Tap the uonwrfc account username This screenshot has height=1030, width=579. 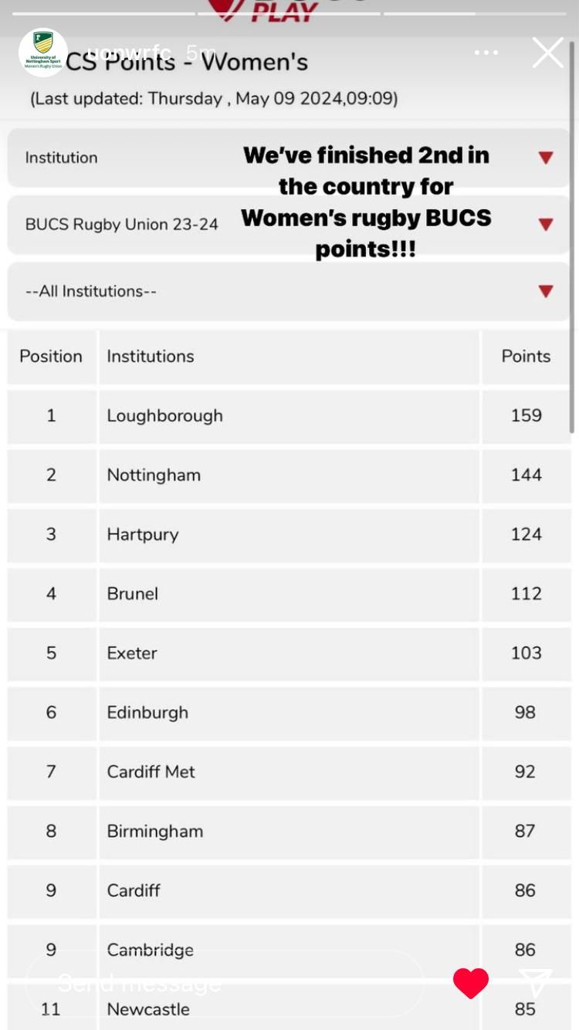point(128,53)
